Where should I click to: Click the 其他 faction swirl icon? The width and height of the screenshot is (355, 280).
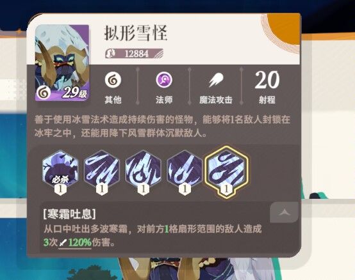(113, 80)
